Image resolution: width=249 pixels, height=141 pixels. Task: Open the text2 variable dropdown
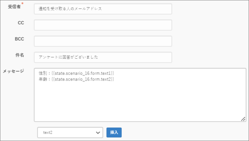pos(67,132)
